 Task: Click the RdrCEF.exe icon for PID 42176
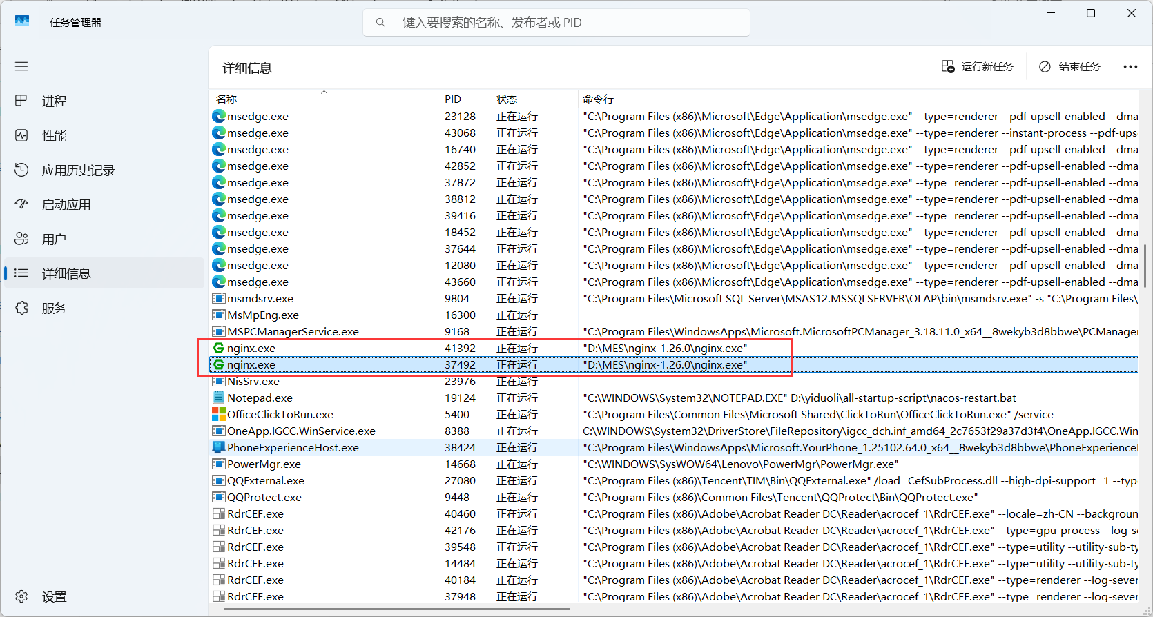pyautogui.click(x=219, y=530)
